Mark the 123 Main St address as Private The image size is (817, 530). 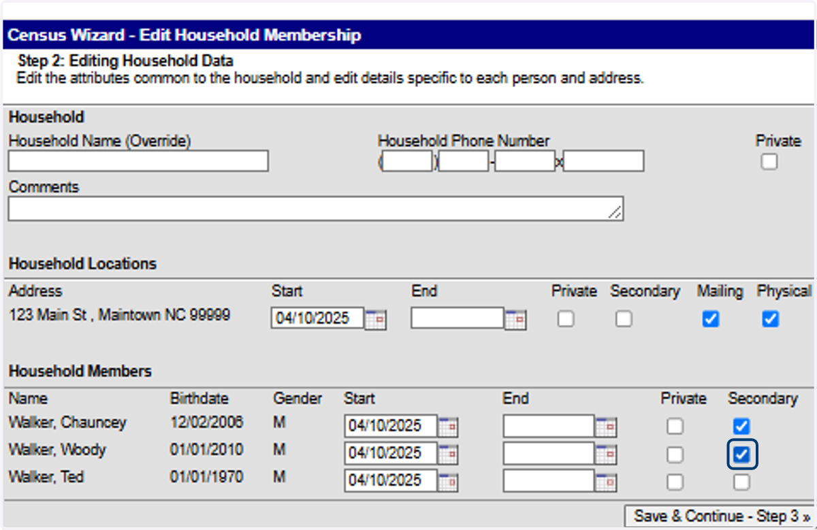point(565,318)
